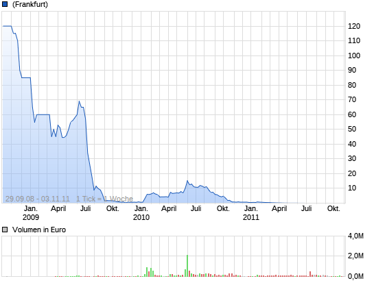Click the volume axis label 0,0M
This screenshot has height=283, width=374.
click(x=355, y=276)
